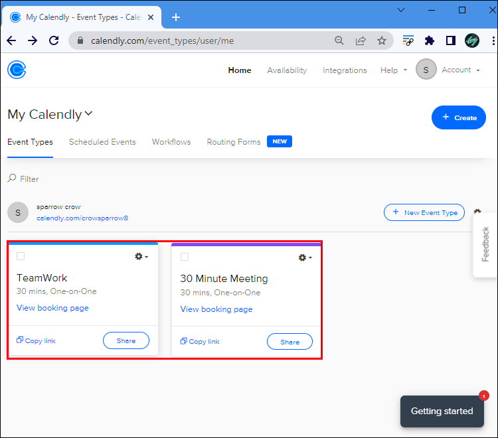Click the S account avatar in header
498x438 pixels.
click(x=426, y=69)
